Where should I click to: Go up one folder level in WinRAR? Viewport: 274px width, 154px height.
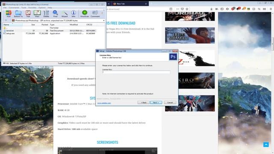pos(6,21)
